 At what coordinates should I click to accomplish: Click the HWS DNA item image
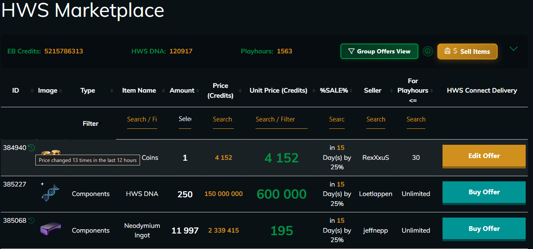click(x=50, y=193)
